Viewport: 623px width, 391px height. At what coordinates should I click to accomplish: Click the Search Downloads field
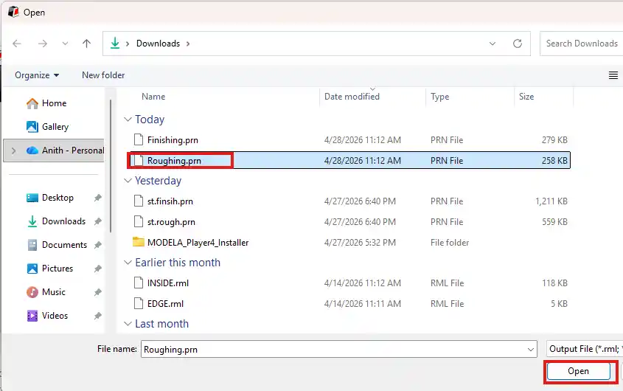(x=581, y=44)
